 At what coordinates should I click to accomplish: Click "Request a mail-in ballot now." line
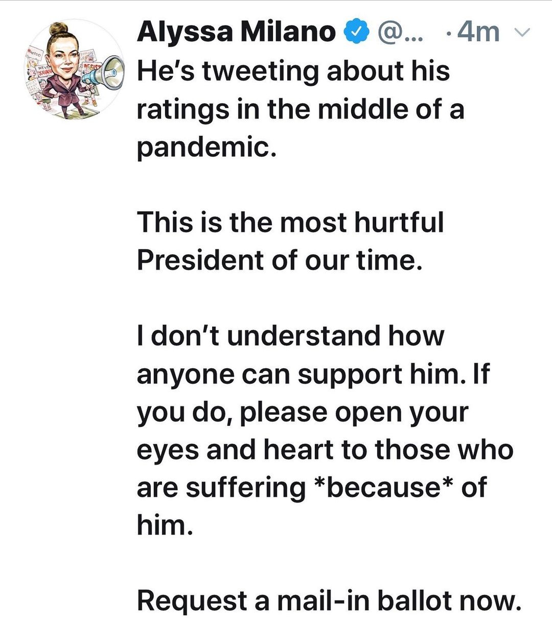pos(329,600)
